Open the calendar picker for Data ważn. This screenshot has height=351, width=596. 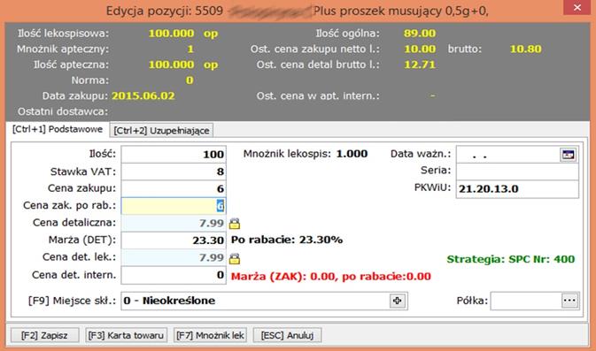(569, 155)
